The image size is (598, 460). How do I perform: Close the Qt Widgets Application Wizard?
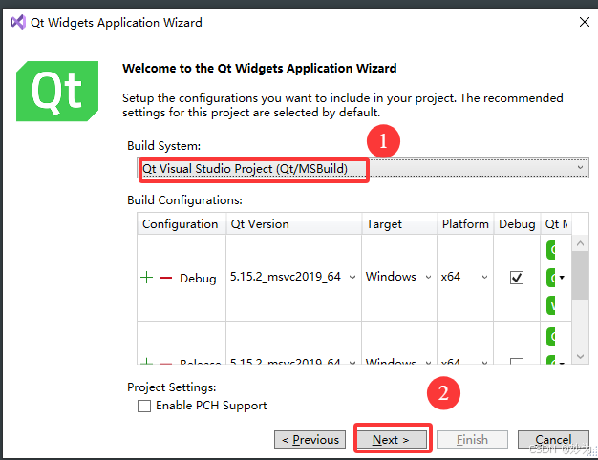tap(585, 22)
